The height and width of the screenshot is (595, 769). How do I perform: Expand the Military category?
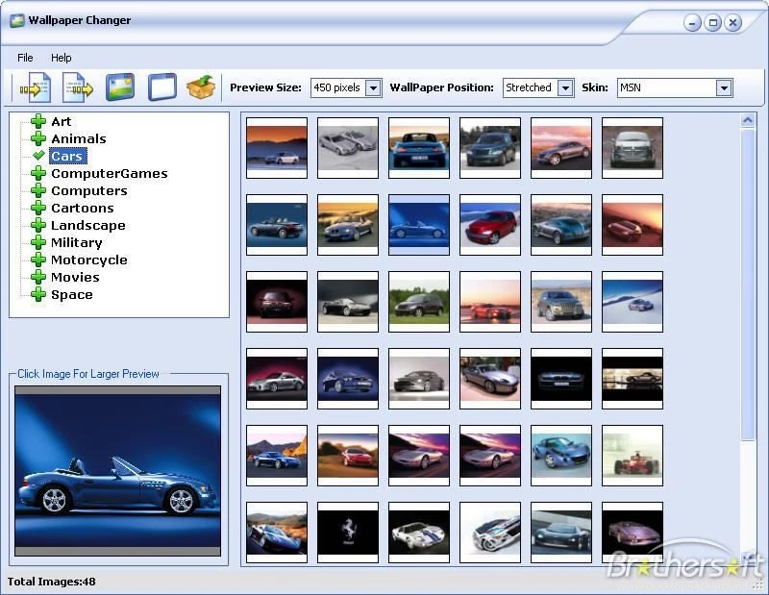point(38,242)
